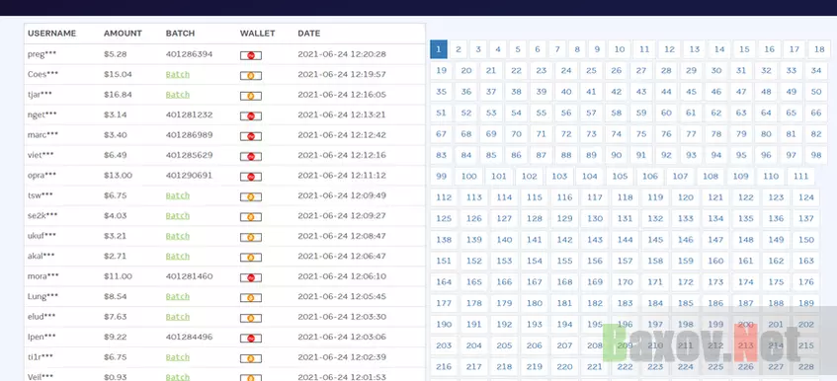Image resolution: width=837 pixels, height=381 pixels.
Task: Open the Batch link for se2k***
Action: (177, 216)
